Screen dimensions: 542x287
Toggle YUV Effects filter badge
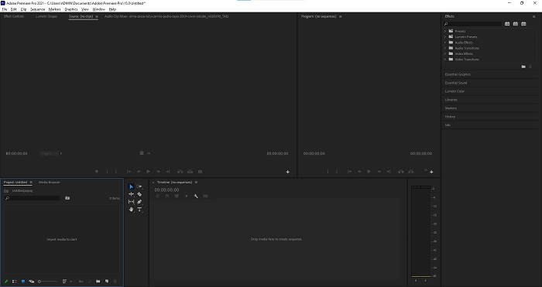[523, 24]
